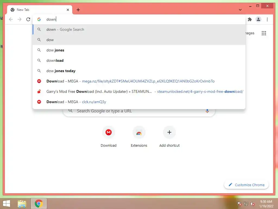Reload the page with the refresh icon

pos(28,19)
